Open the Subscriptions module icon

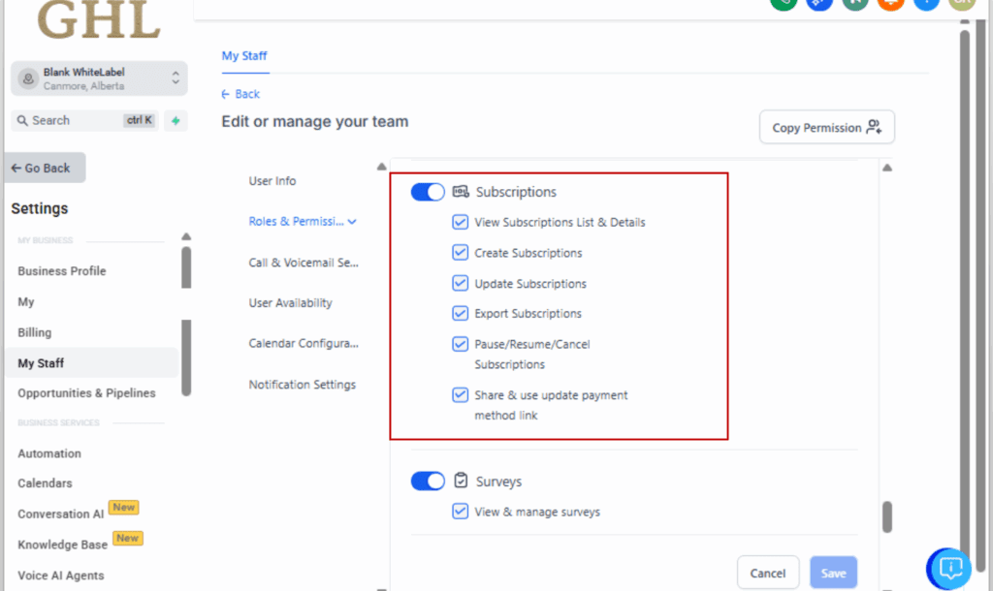460,192
